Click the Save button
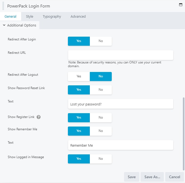 [132, 177]
